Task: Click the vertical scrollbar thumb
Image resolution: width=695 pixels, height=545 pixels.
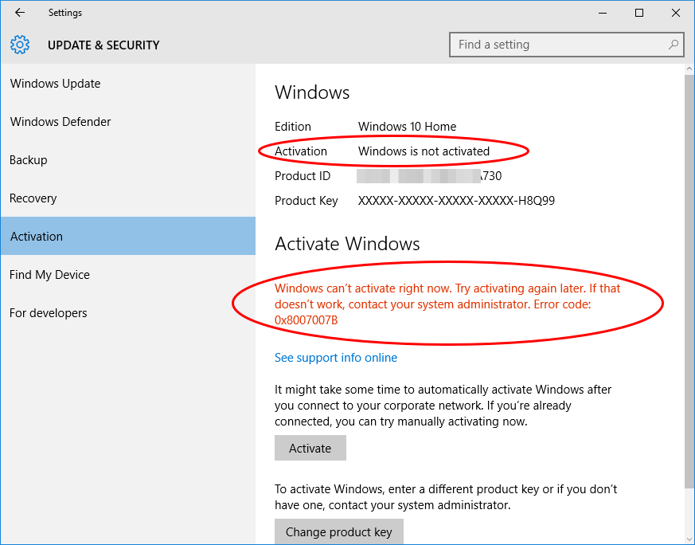Action: (x=689, y=280)
